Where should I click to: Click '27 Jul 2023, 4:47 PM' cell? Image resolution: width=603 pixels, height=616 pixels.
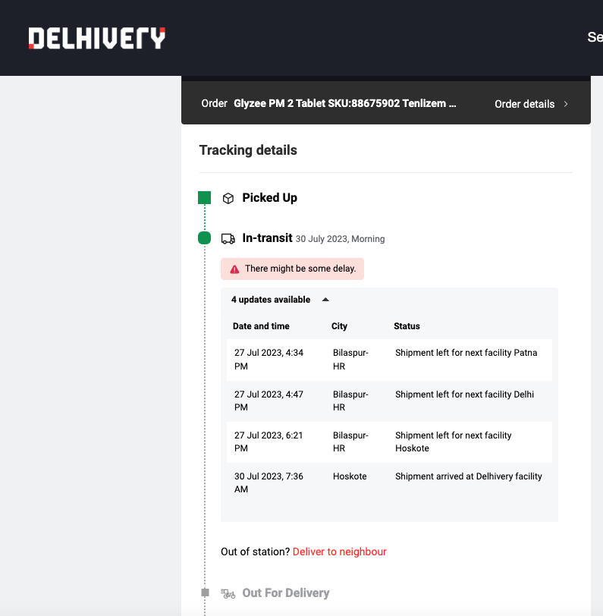pyautogui.click(x=269, y=401)
